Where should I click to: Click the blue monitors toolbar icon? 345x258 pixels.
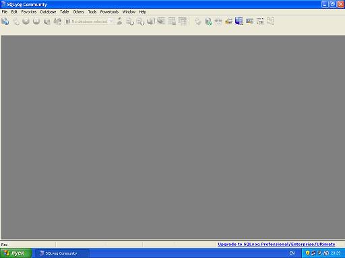click(x=239, y=21)
